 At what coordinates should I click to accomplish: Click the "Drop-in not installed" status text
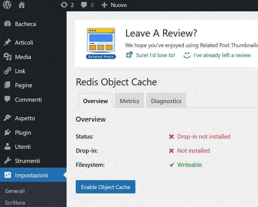point(204,136)
